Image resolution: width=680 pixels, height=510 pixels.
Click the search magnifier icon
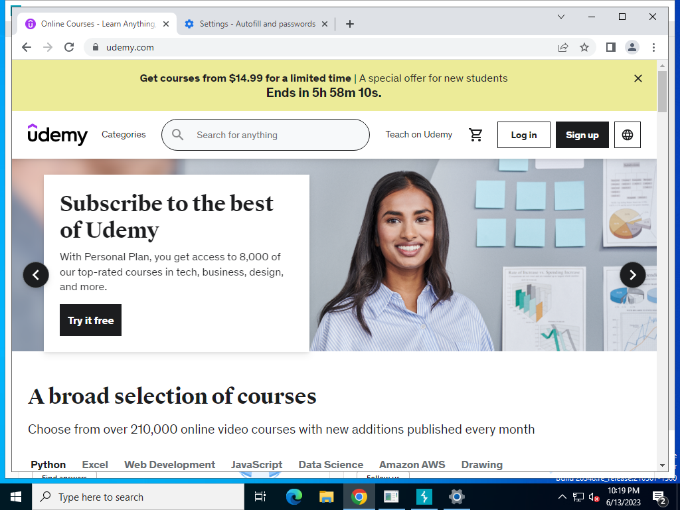pos(177,135)
